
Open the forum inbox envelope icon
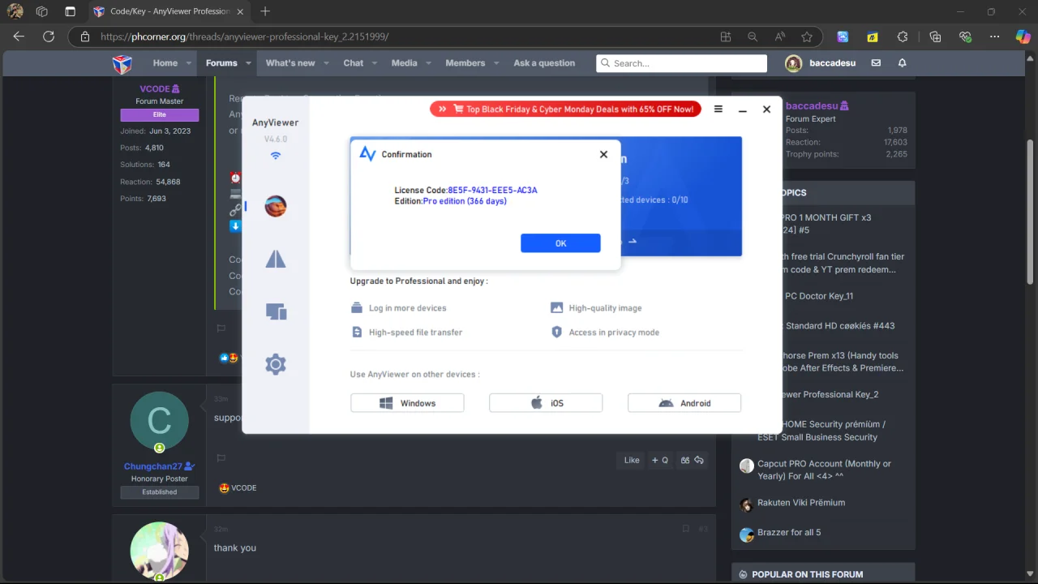tap(876, 63)
